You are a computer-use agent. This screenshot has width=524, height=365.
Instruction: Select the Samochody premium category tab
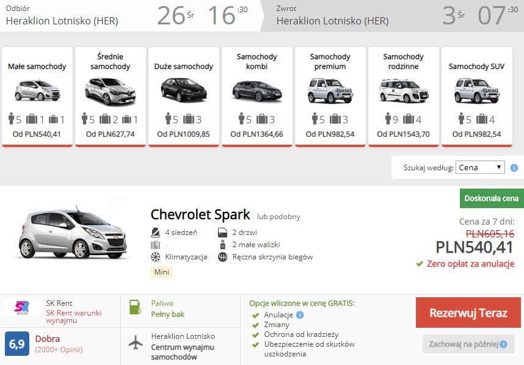click(330, 96)
